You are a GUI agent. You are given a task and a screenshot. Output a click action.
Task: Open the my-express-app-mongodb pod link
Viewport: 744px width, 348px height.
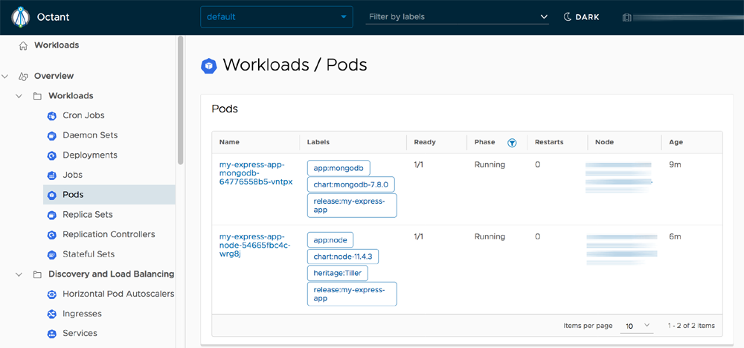[255, 173]
